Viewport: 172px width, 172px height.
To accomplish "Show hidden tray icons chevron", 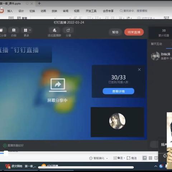I will pos(156,166).
